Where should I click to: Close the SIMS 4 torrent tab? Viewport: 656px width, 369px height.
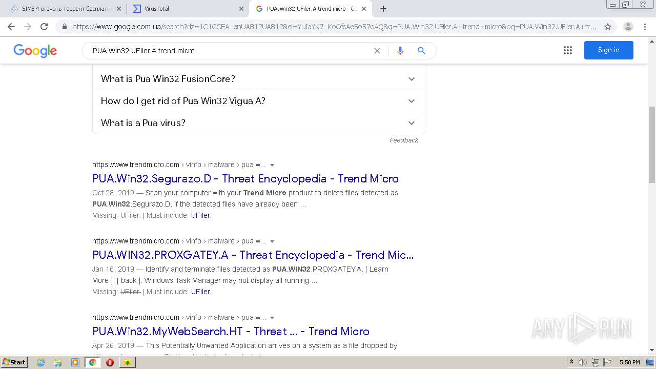click(x=118, y=9)
